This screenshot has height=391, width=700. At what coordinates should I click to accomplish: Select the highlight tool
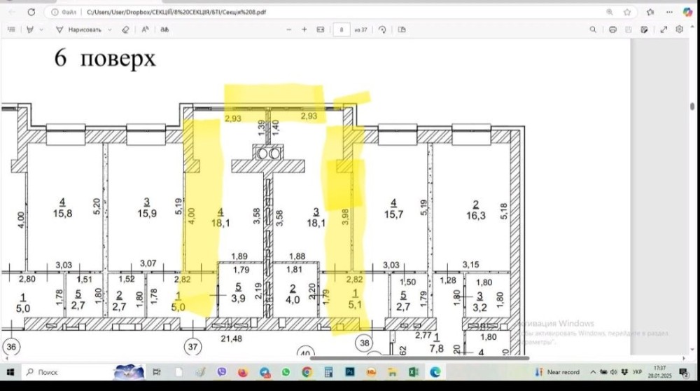point(30,29)
